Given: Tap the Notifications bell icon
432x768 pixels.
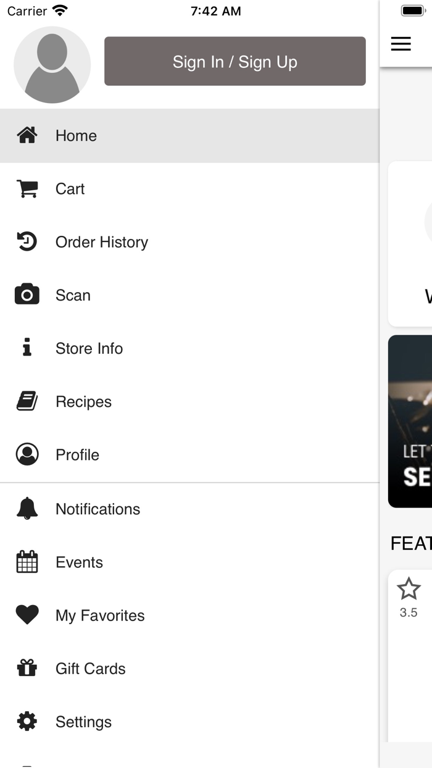Looking at the screenshot, I should click(27, 509).
